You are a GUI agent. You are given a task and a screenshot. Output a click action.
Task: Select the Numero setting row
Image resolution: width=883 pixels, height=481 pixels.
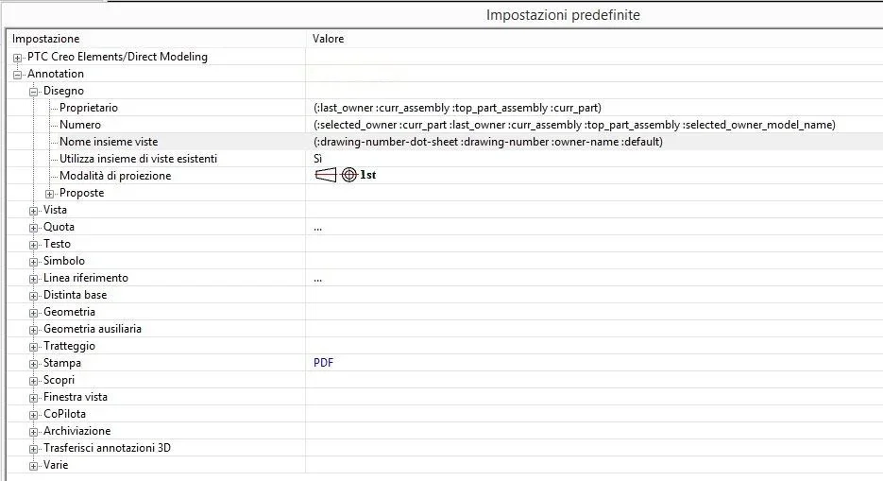click(445, 125)
